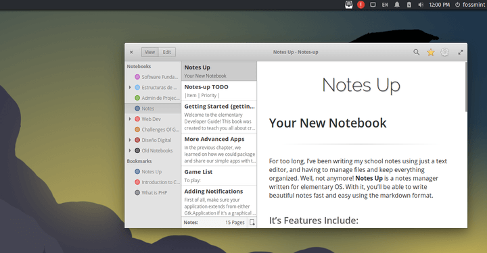Click the light blue Estructuras de notebook dot
Image resolution: width=487 pixels, height=253 pixels.
[137, 87]
